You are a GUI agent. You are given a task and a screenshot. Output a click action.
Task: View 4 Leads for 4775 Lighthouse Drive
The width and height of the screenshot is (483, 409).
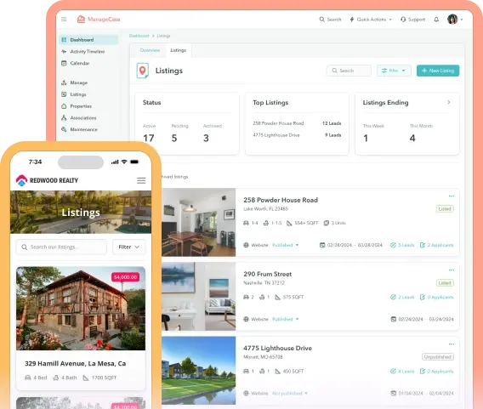click(402, 371)
